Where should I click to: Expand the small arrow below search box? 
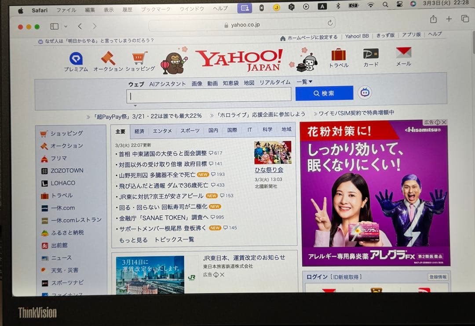(135, 105)
